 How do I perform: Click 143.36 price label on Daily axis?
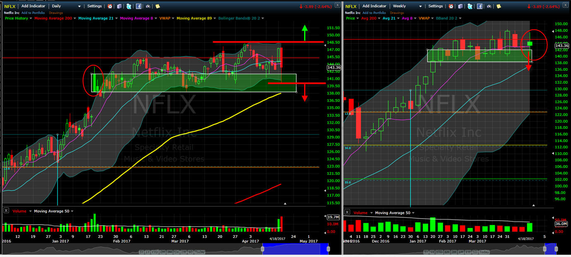click(333, 67)
